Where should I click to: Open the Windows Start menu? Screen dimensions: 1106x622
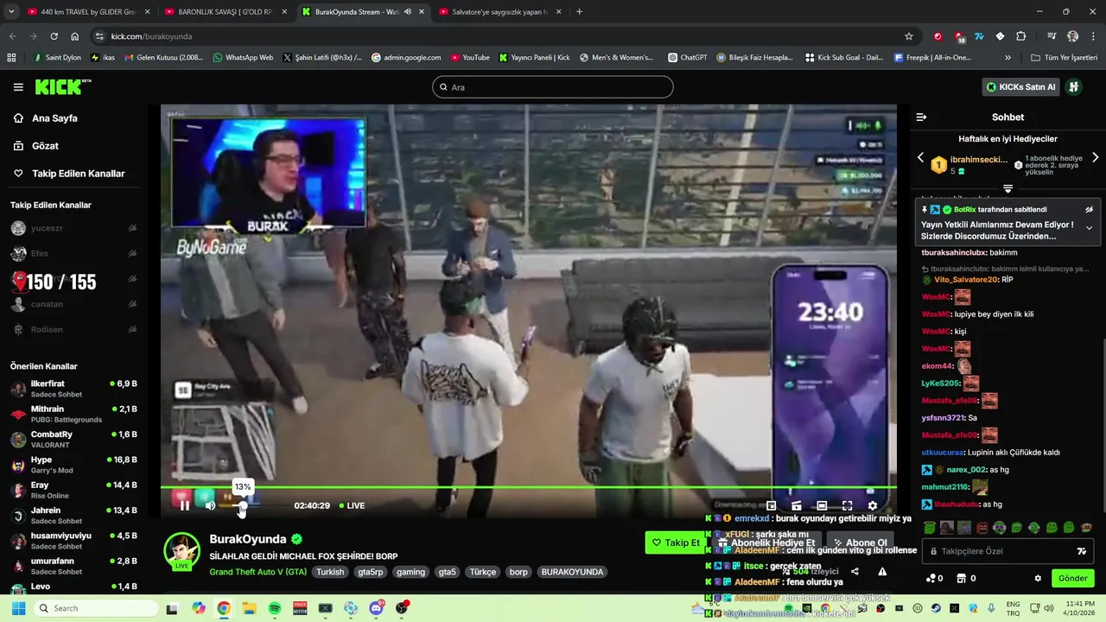pos(18,608)
